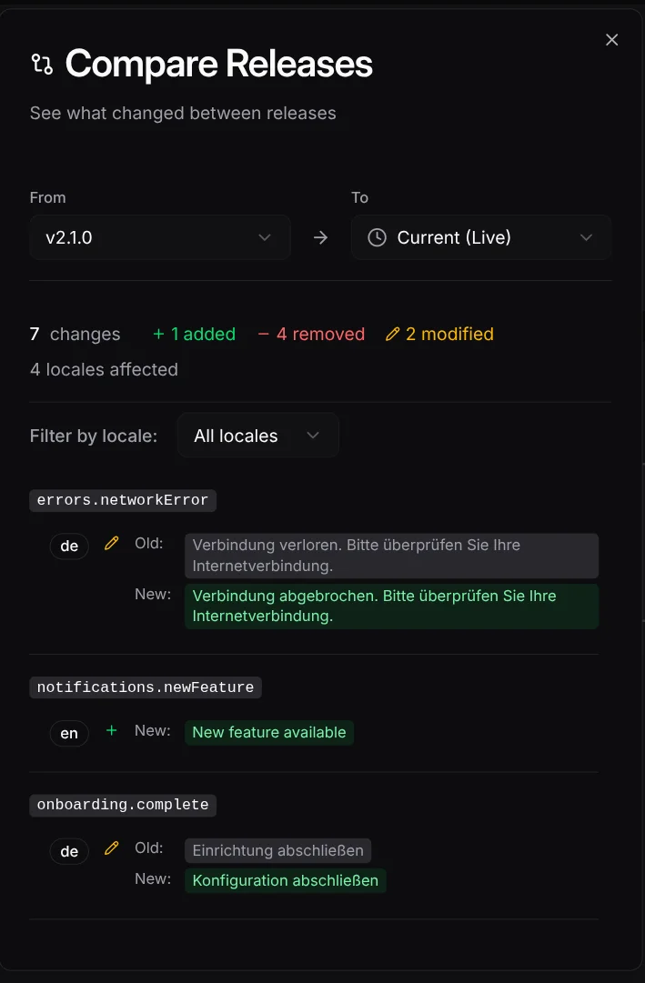Click the de locale badge under errors.networkError

pos(69,546)
